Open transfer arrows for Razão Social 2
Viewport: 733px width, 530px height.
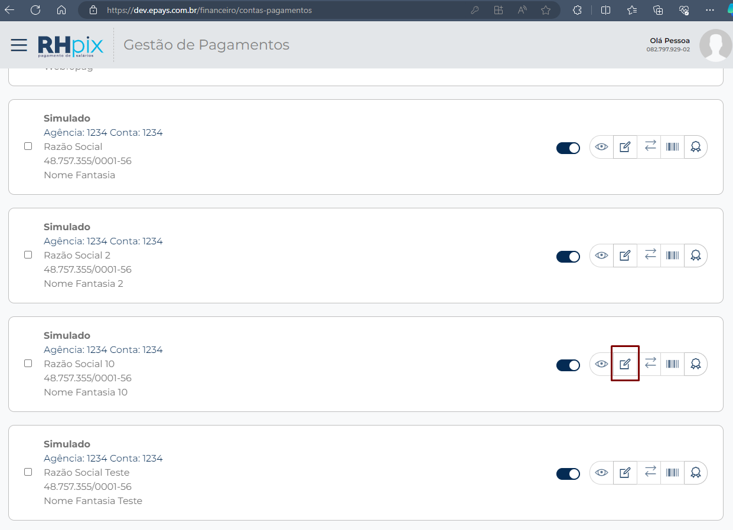(650, 254)
